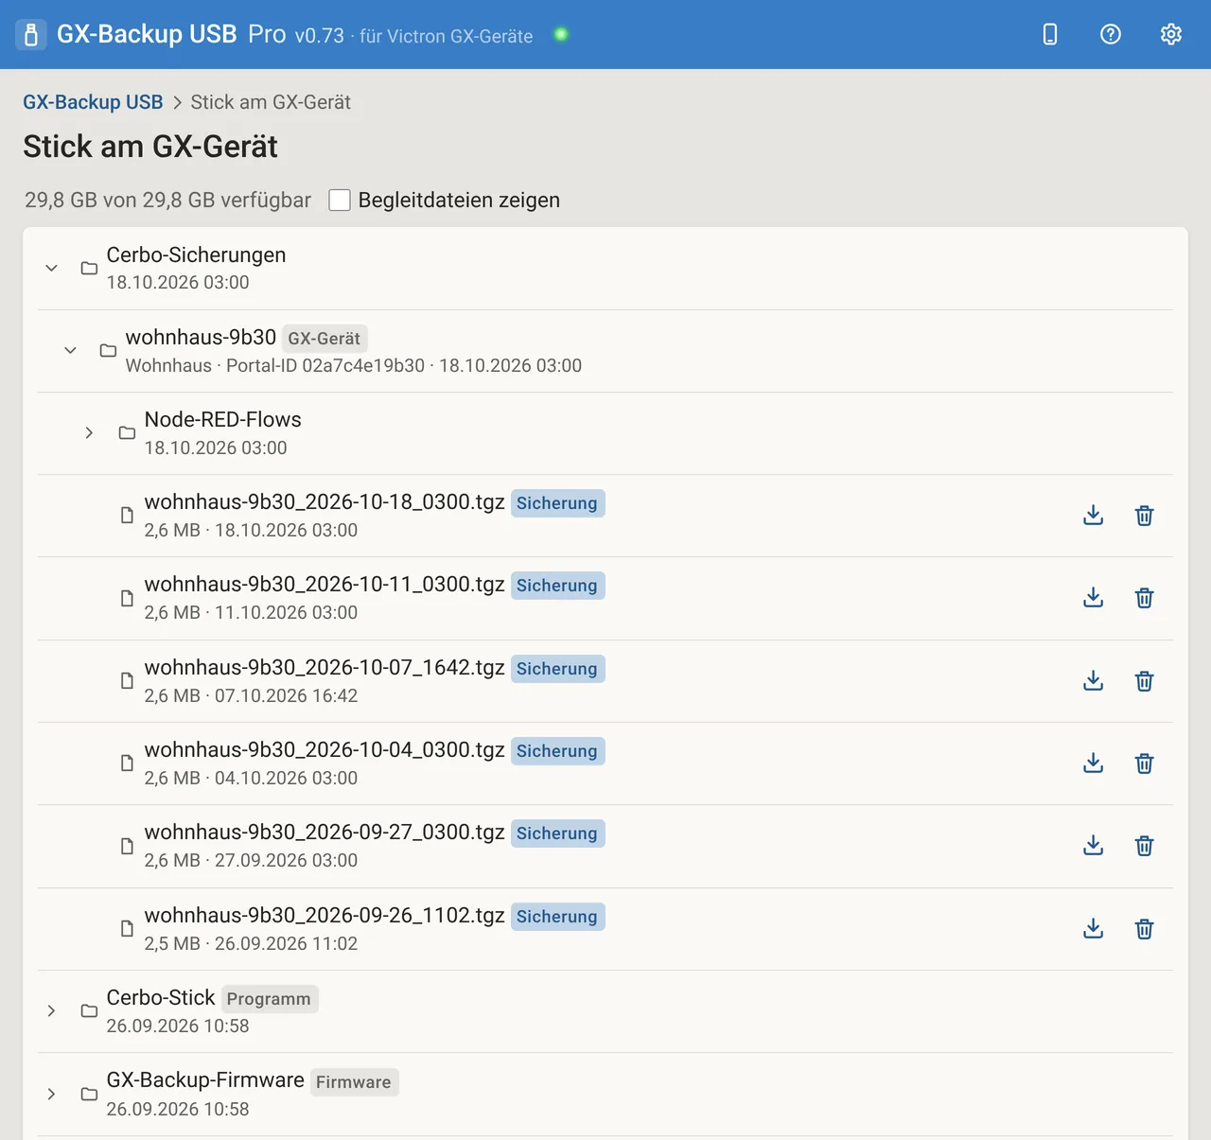Click the GX-Gerät tag on wohnhaus-9b30
1211x1140 pixels.
[325, 339]
